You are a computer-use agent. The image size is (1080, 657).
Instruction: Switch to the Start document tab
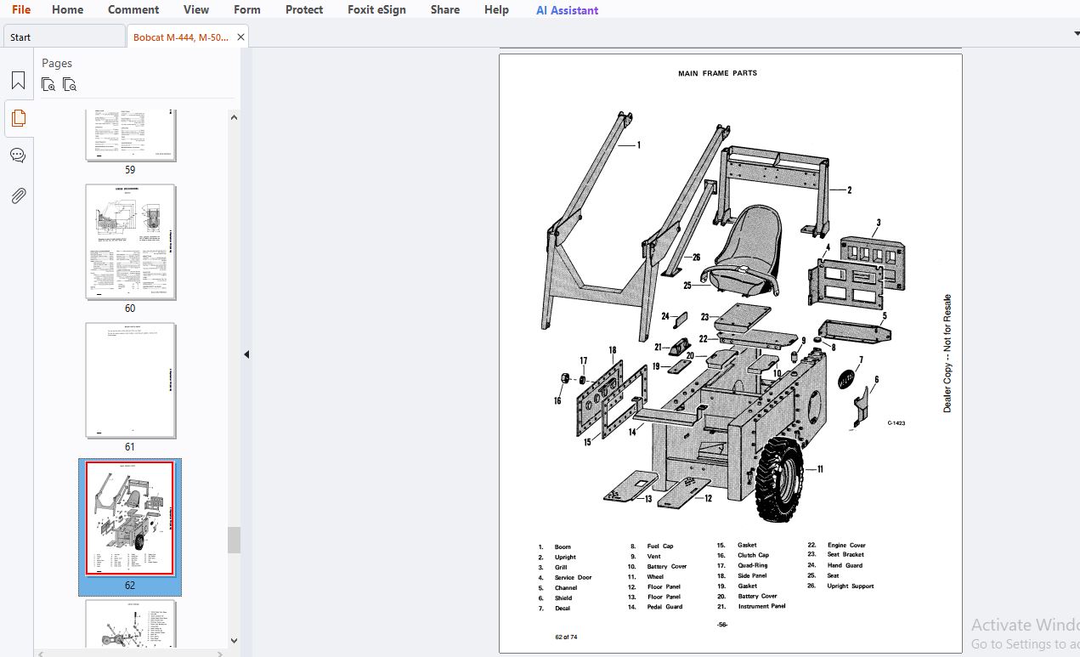(64, 37)
